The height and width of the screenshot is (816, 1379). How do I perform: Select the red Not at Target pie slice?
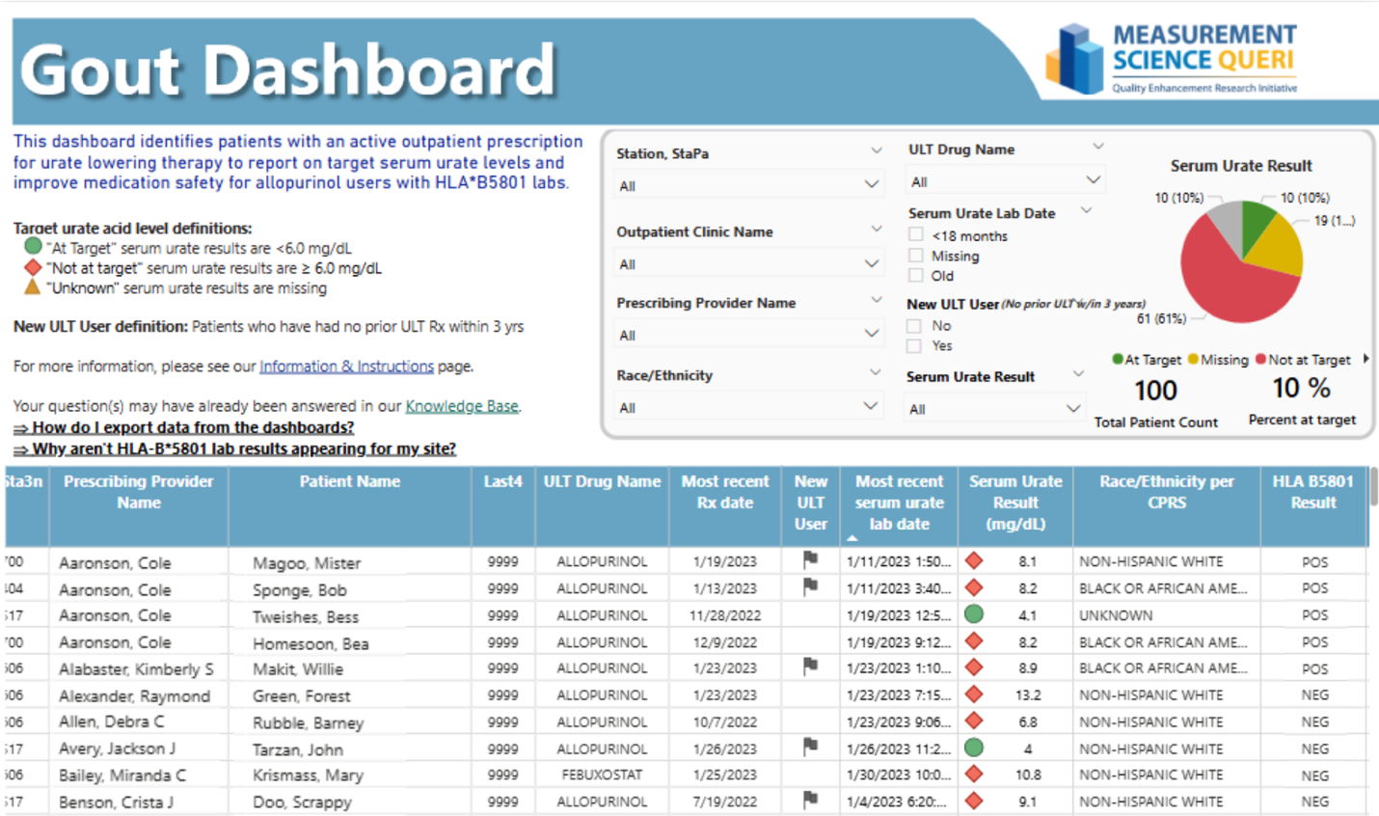pyautogui.click(x=1227, y=285)
